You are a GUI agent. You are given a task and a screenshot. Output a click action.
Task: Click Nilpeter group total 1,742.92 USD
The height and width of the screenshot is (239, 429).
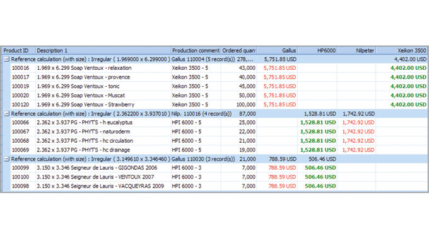pos(358,113)
